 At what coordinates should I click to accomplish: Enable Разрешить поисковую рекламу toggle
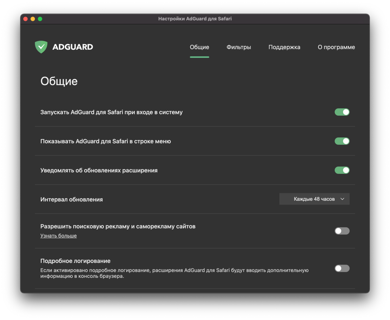(342, 231)
